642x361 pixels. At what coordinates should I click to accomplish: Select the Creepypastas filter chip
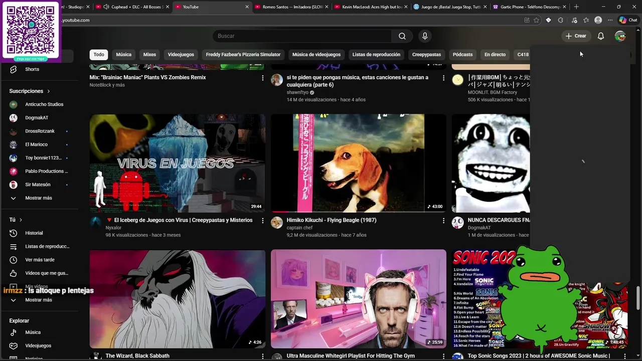coord(426,55)
